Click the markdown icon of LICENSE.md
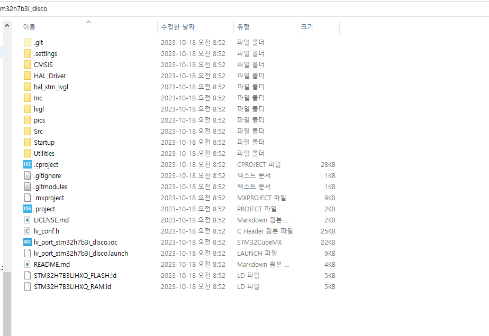Viewport: 489px width, 336px height. tap(28, 220)
